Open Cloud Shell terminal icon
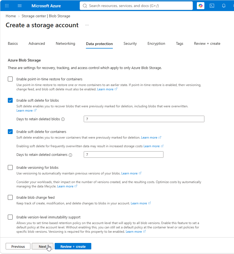This screenshot has height=254, width=234. point(212,6)
